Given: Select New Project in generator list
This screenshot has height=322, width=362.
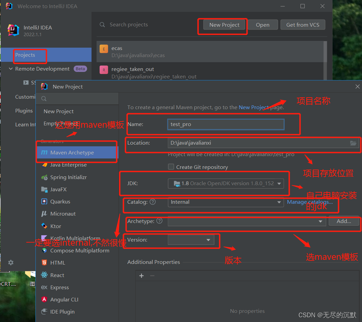Looking at the screenshot, I should click(x=59, y=112).
